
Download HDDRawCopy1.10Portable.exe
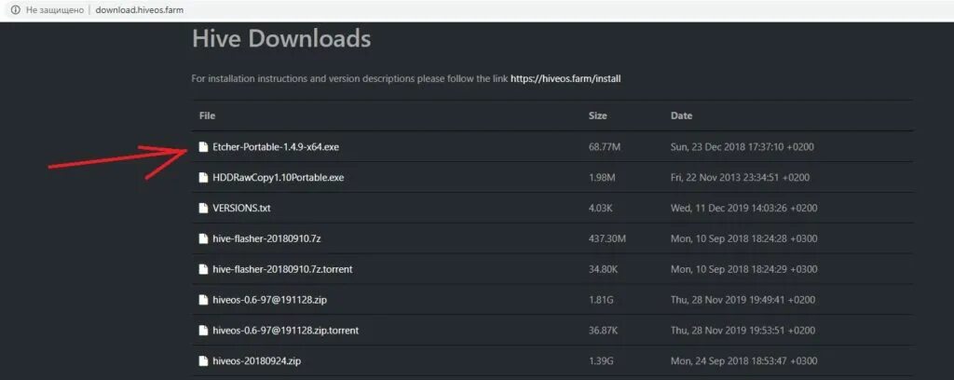point(279,178)
